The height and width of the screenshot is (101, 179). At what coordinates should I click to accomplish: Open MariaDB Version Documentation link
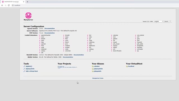79,55
